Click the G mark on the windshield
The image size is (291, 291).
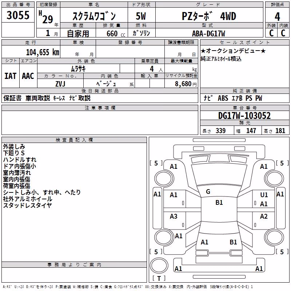(208, 192)
